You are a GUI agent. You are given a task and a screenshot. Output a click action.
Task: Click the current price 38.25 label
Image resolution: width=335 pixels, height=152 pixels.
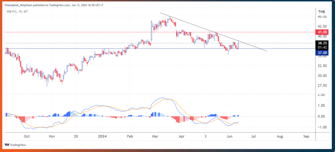pyautogui.click(x=322, y=43)
